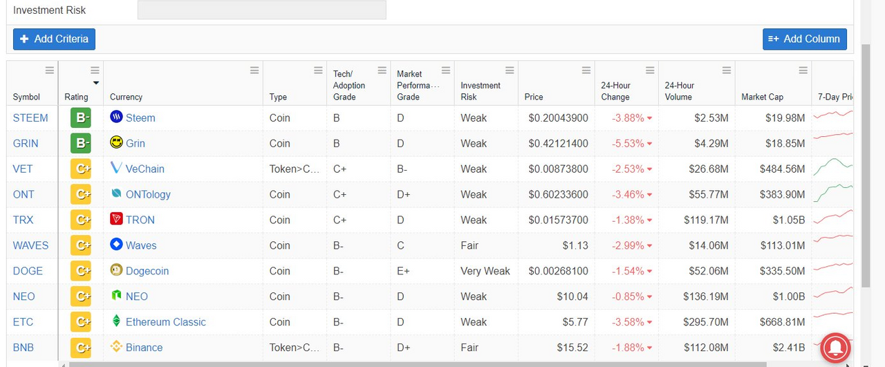Screen dimensions: 885x367
Task: Open the Dogecoin currency link
Action: (x=147, y=272)
